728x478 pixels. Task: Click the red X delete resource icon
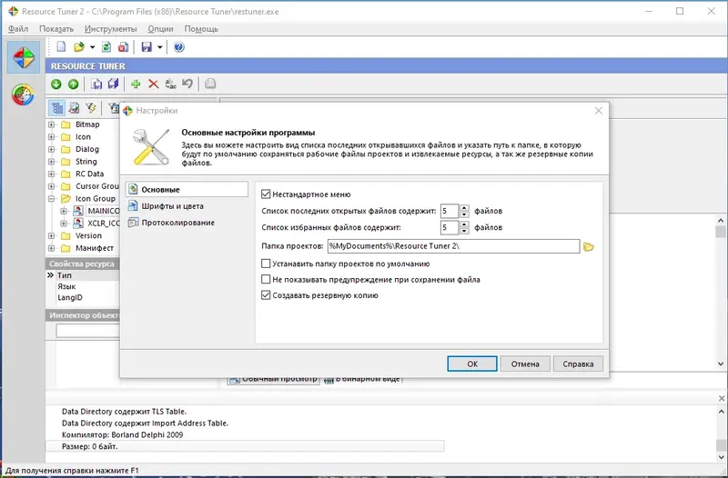pyautogui.click(x=153, y=84)
